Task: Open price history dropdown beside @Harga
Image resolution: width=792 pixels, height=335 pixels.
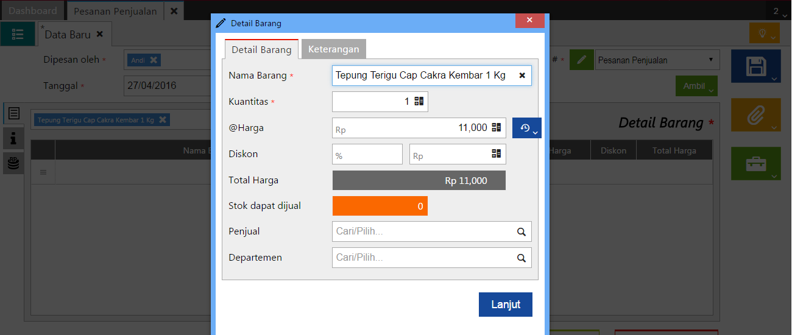Action: click(527, 129)
